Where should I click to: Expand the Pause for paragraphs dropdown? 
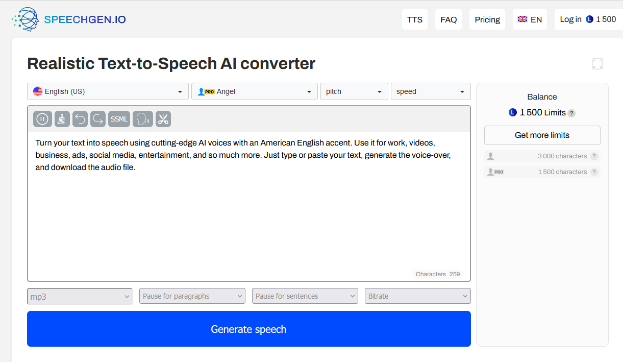click(192, 296)
